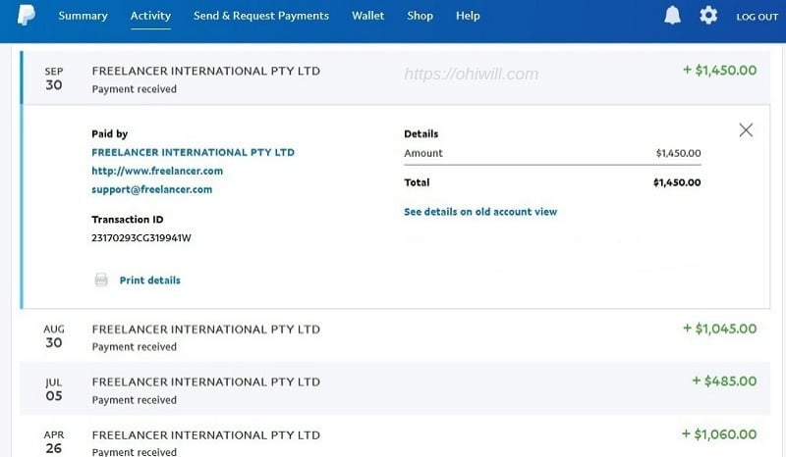This screenshot has width=786, height=457.
Task: Open the Wallet menu item
Action: 367,16
